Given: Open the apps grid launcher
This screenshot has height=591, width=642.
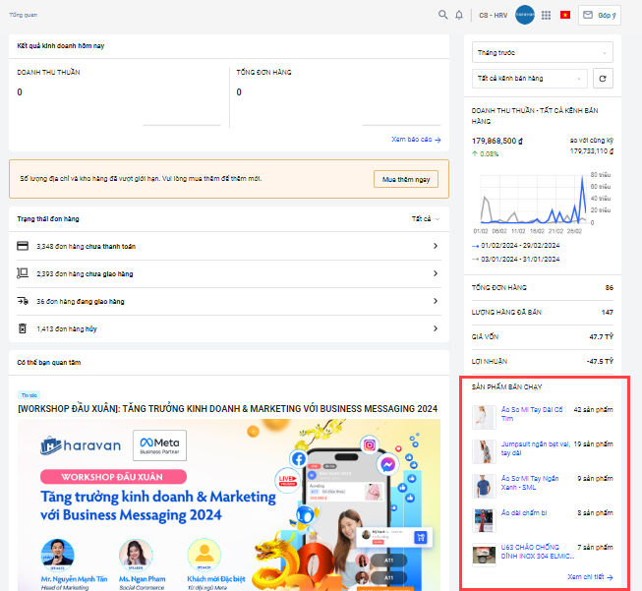Looking at the screenshot, I should (x=546, y=15).
